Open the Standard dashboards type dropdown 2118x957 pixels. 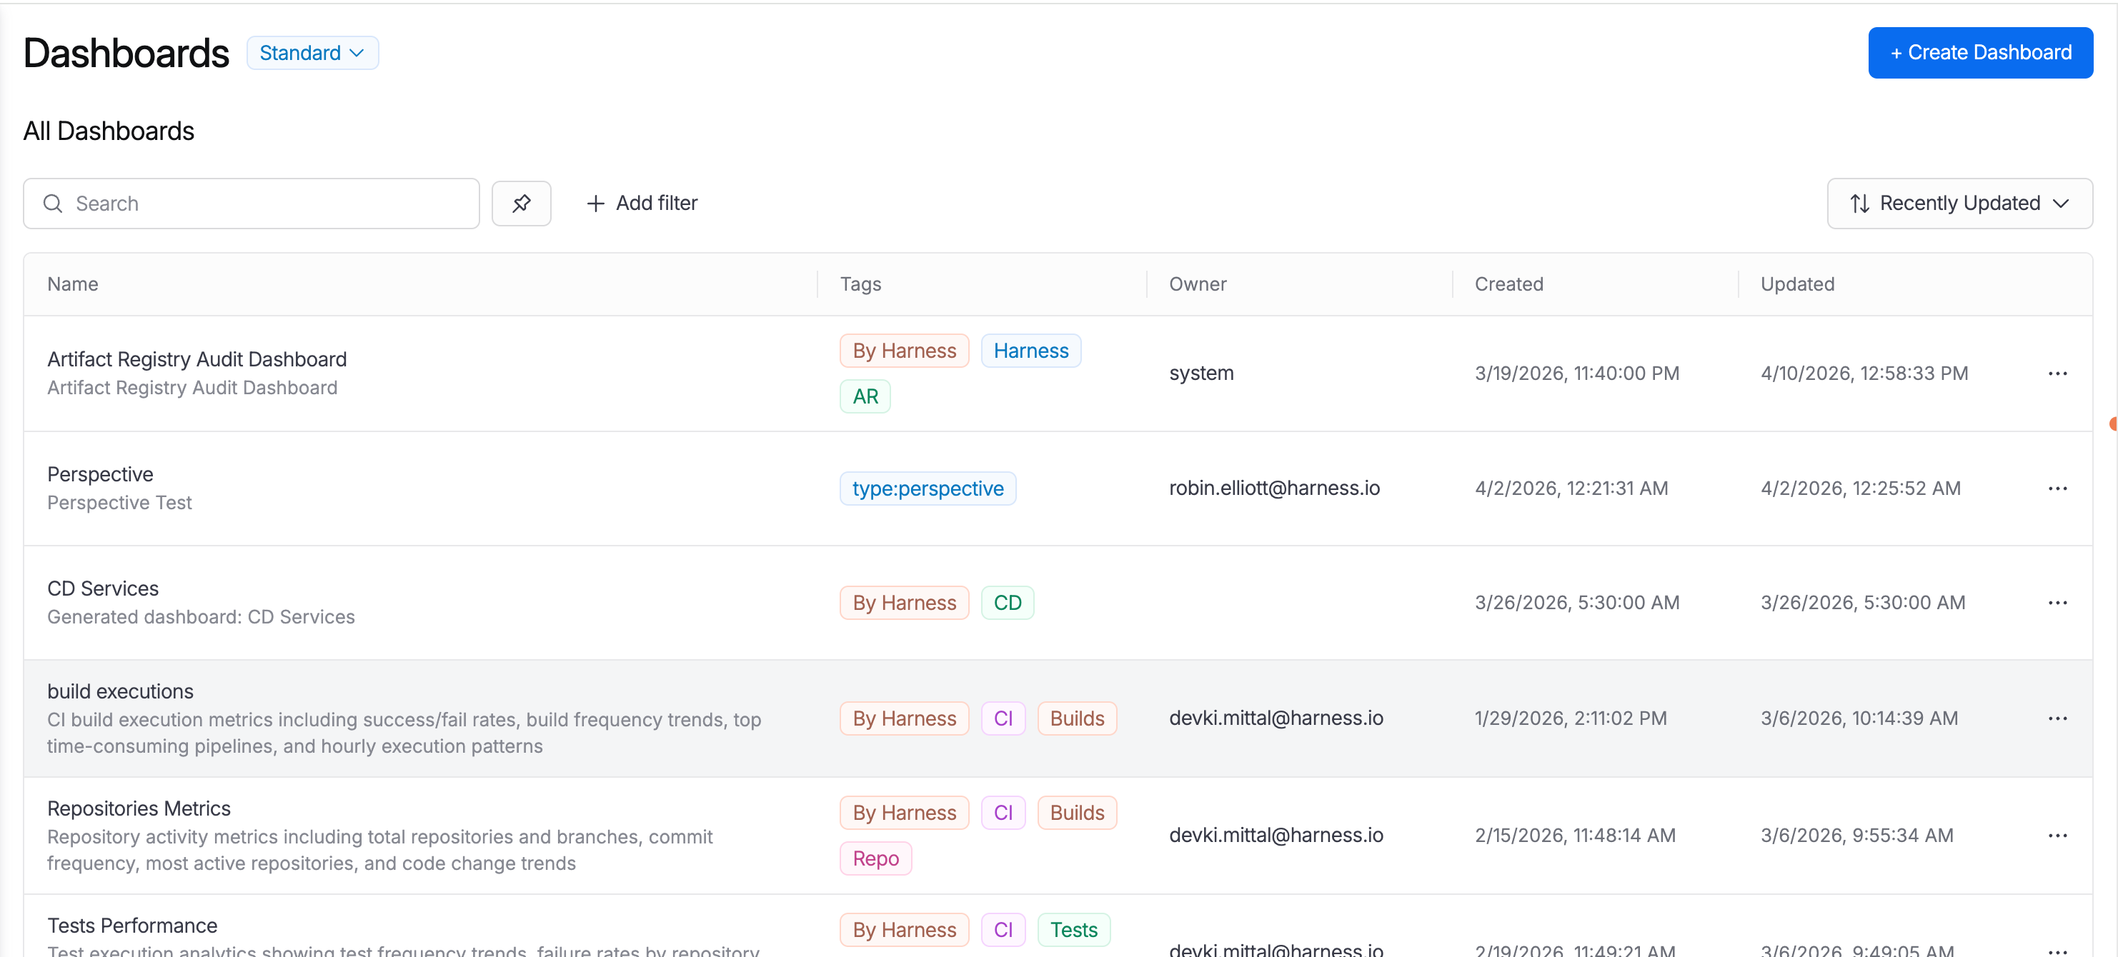pyautogui.click(x=312, y=51)
